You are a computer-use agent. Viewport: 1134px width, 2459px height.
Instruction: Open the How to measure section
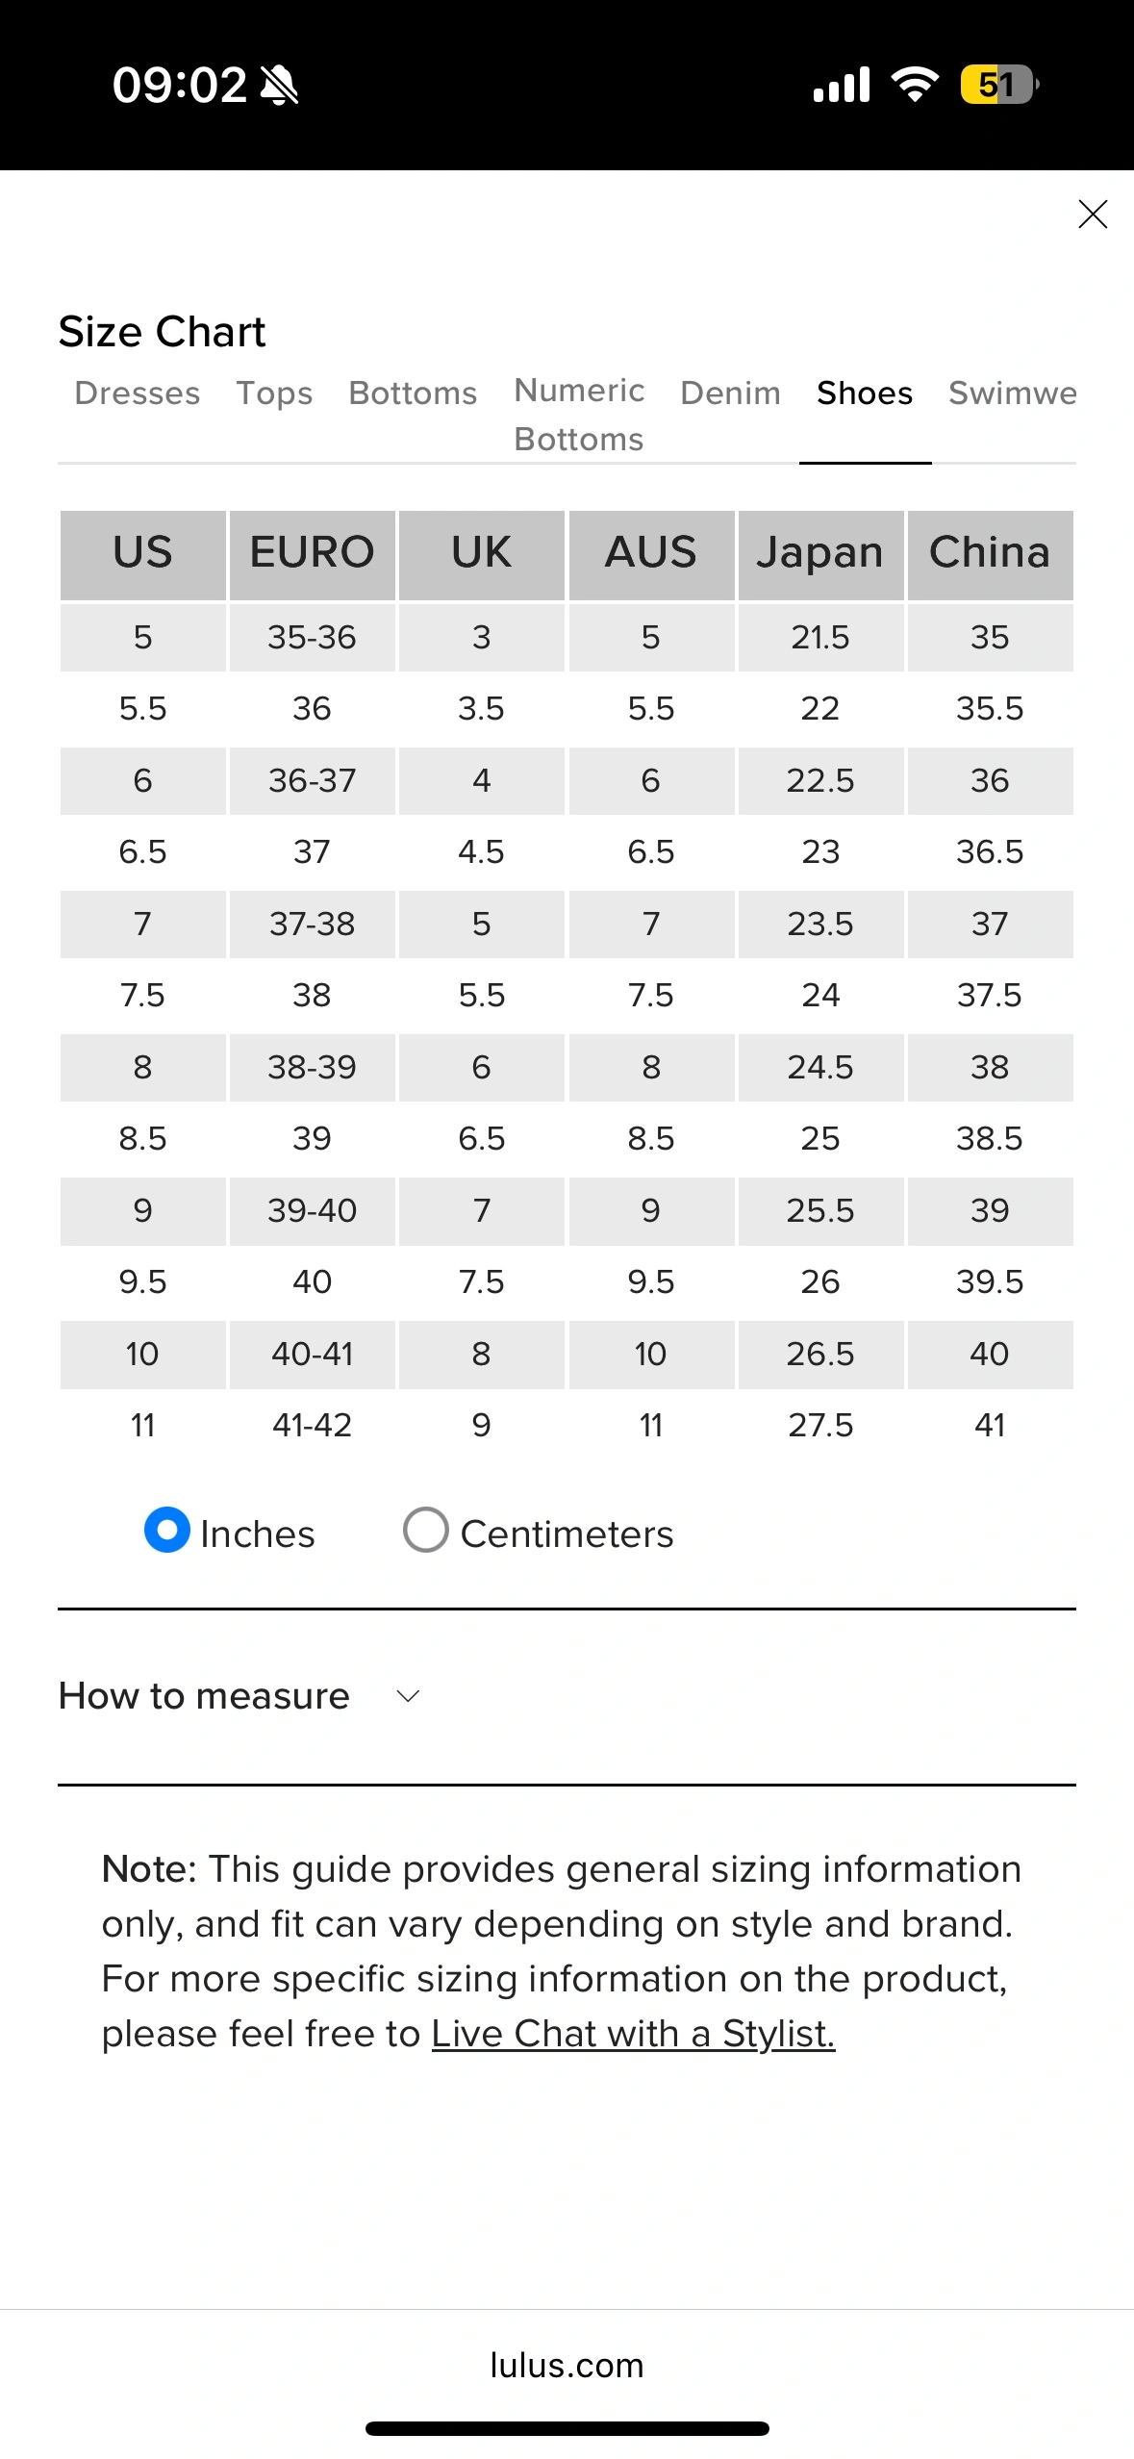coord(204,1696)
